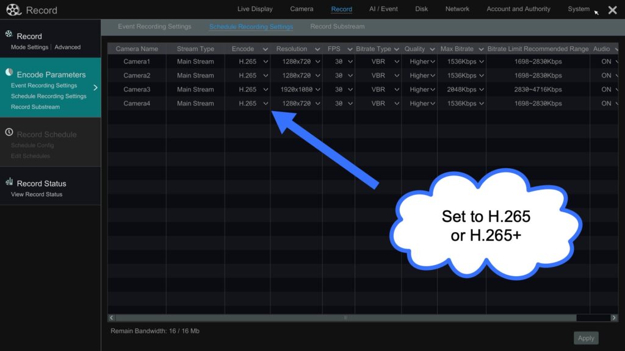Image resolution: width=625 pixels, height=351 pixels.
Task: Click the left arrow of horizontal scrollbar
Action: 111,318
